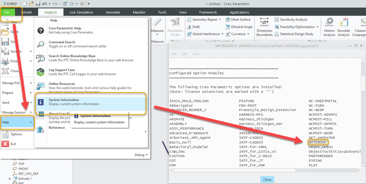Click the Simulate Analysis icon
The height and width of the screenshot is (184, 366).
tap(343, 23)
